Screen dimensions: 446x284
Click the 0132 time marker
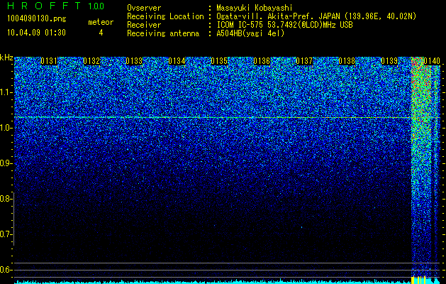tap(91, 61)
